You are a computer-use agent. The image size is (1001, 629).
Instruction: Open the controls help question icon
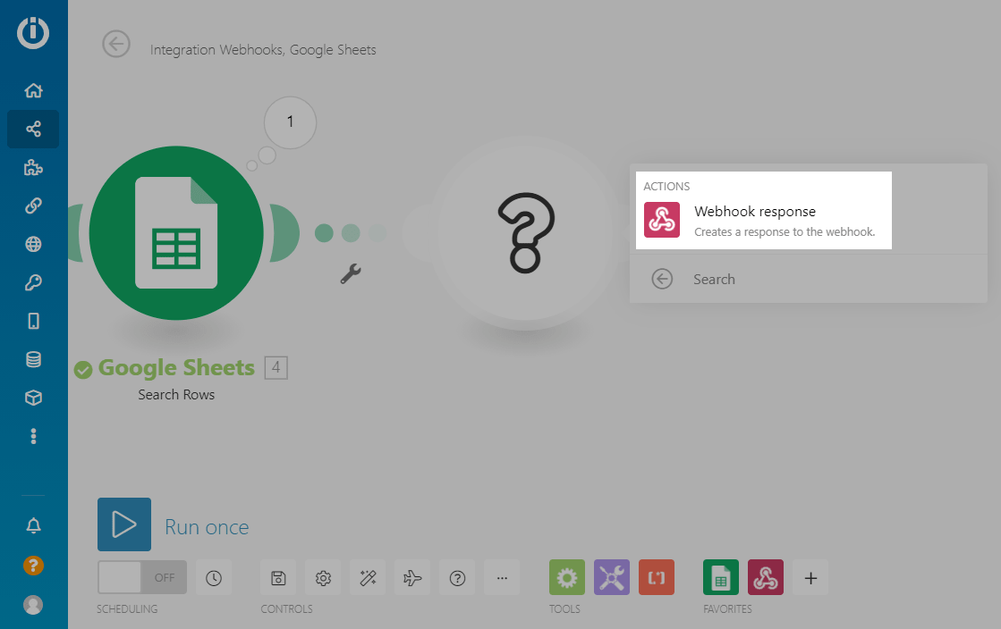pos(457,578)
